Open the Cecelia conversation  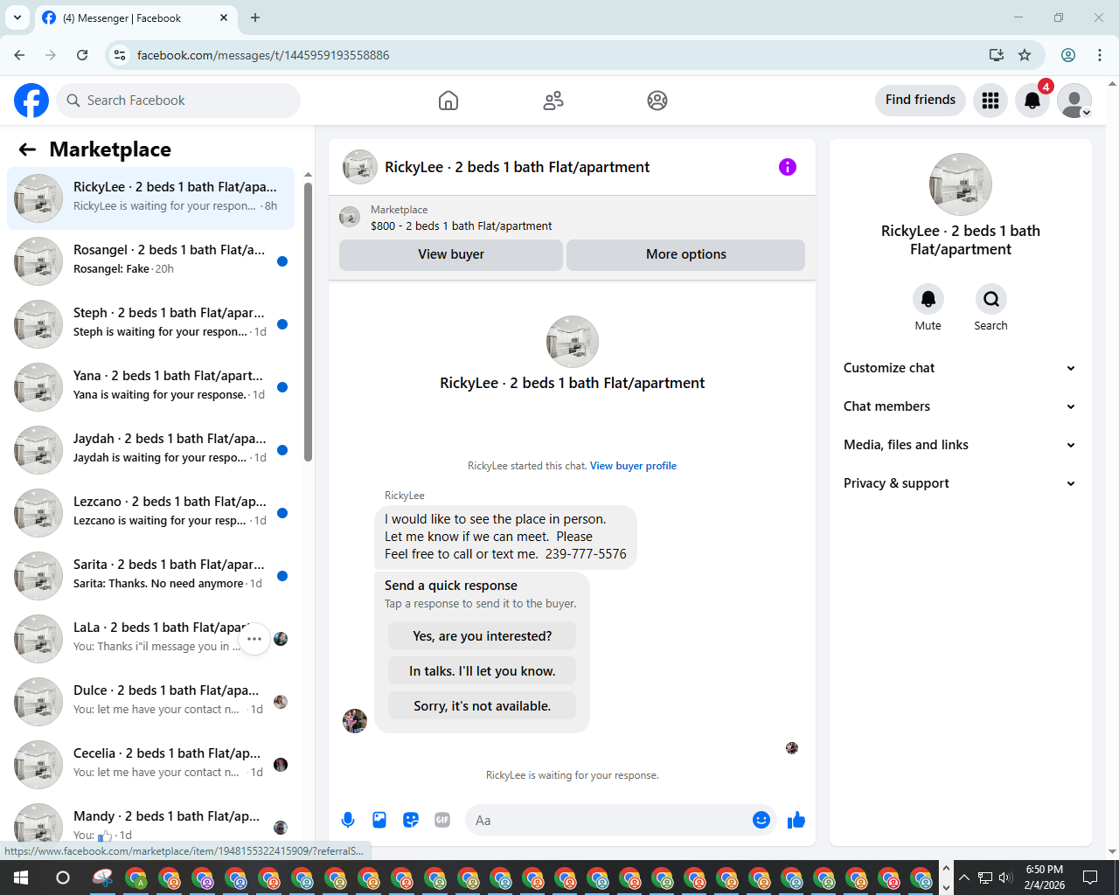click(151, 765)
